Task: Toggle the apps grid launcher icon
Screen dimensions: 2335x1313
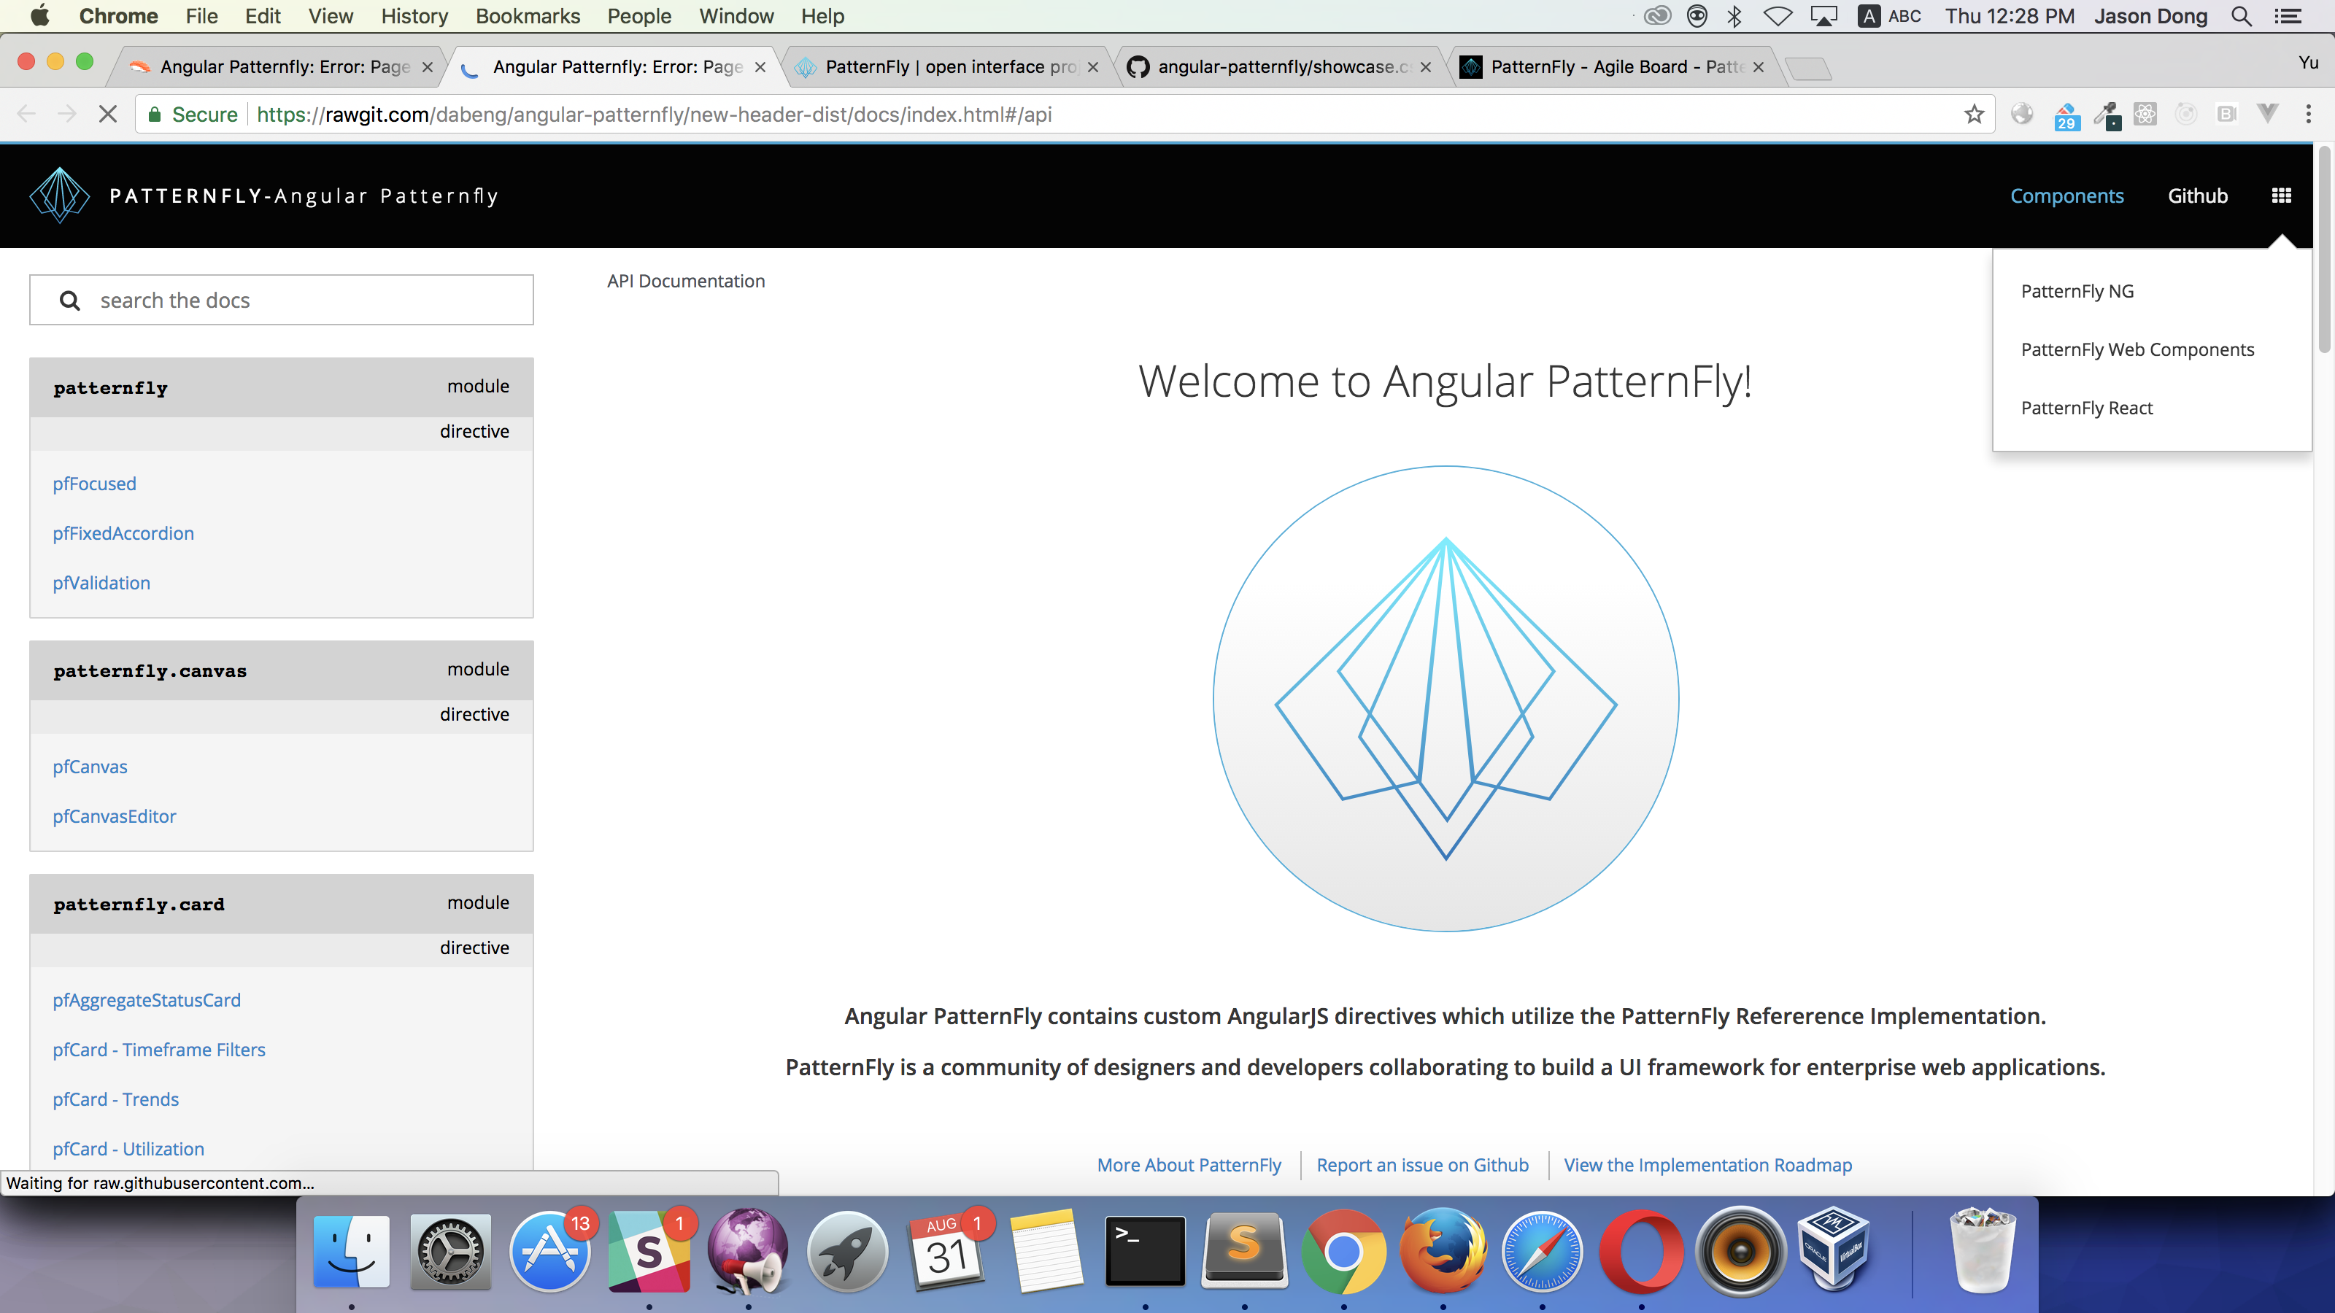Action: (2282, 195)
